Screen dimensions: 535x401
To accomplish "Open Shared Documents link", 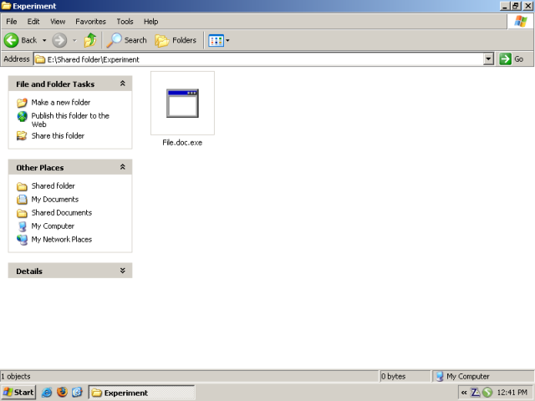I will click(x=62, y=212).
